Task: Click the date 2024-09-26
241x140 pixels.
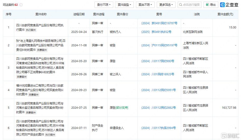Action: coord(79,74)
